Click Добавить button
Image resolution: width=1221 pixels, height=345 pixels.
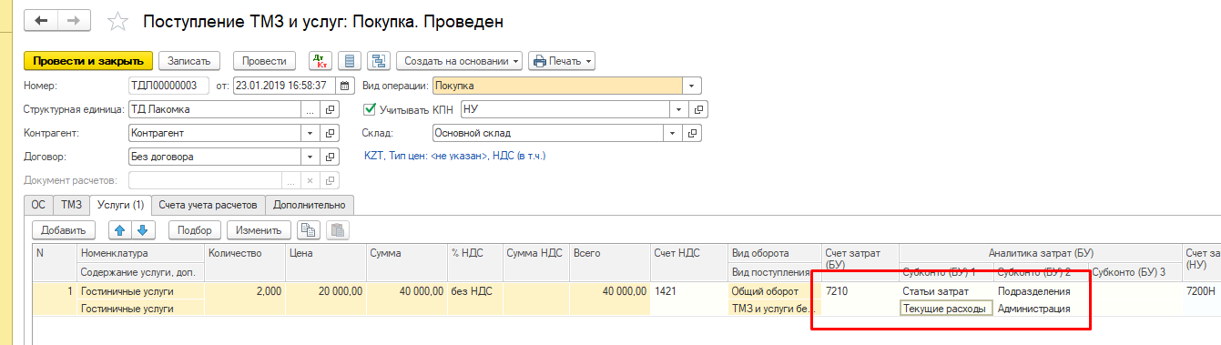tap(63, 230)
